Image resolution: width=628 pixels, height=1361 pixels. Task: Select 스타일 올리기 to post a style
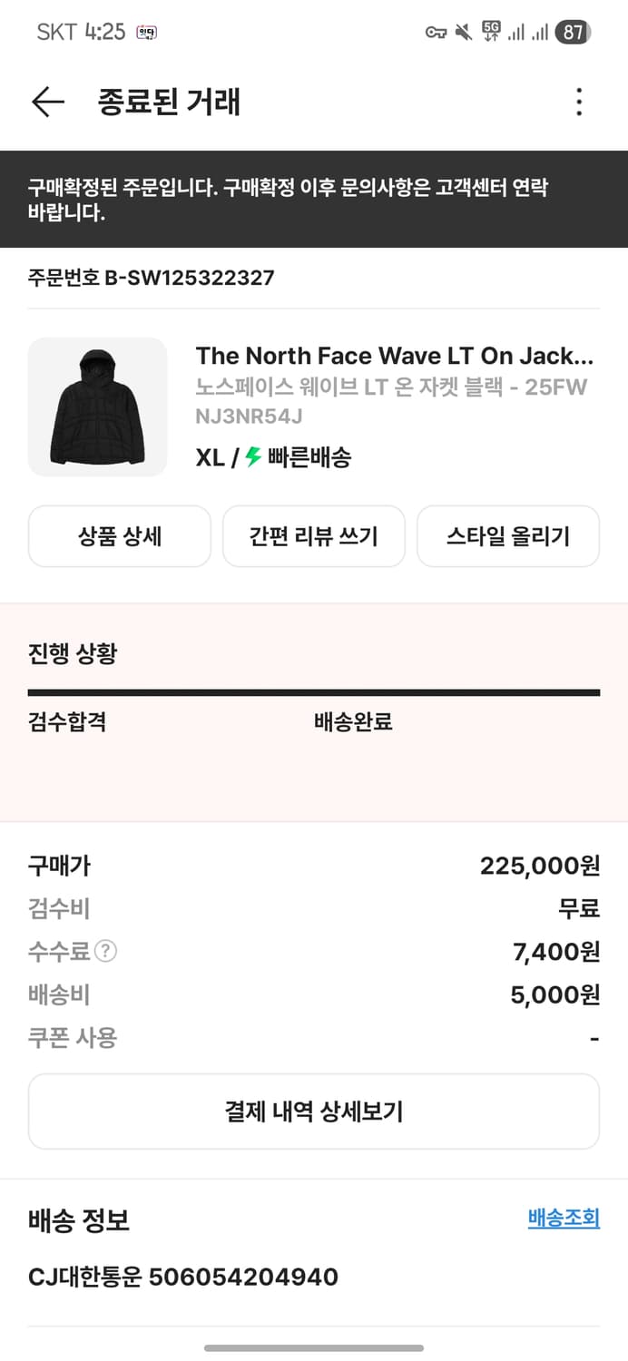[508, 536]
